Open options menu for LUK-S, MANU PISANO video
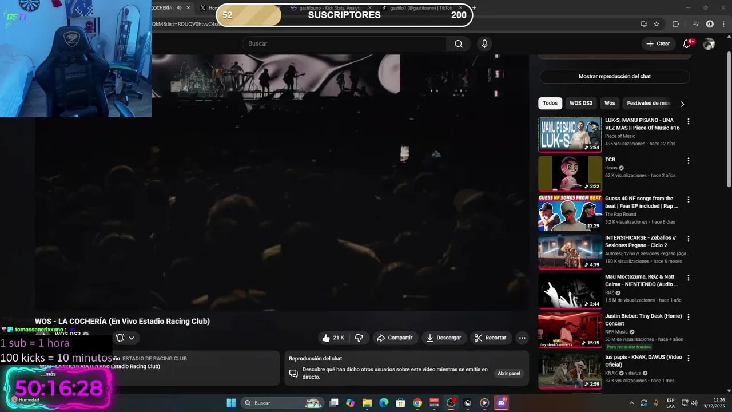 click(689, 121)
